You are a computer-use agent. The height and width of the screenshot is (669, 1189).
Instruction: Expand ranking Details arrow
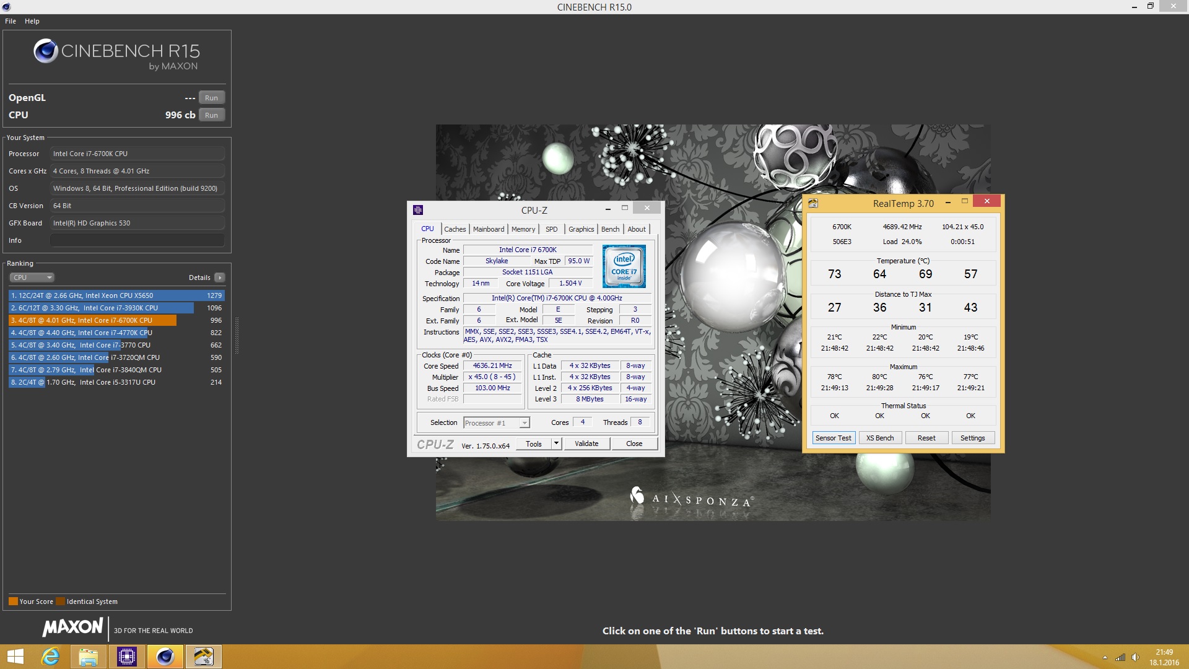pos(220,278)
